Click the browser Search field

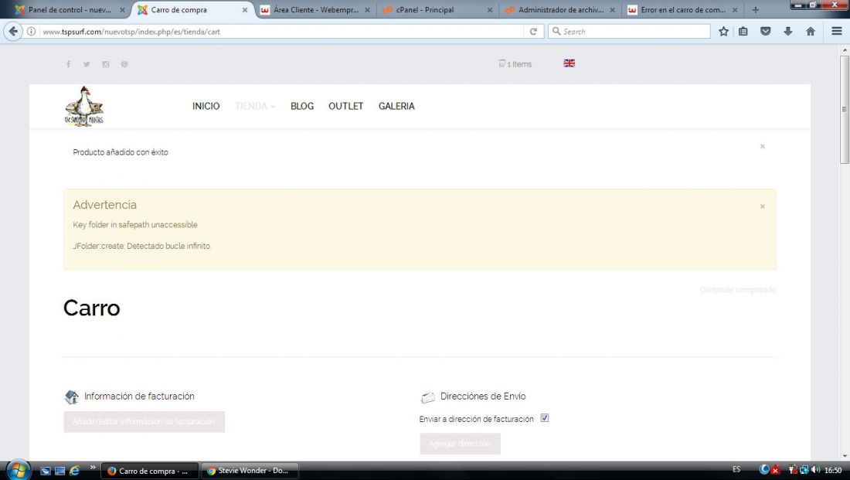(629, 32)
